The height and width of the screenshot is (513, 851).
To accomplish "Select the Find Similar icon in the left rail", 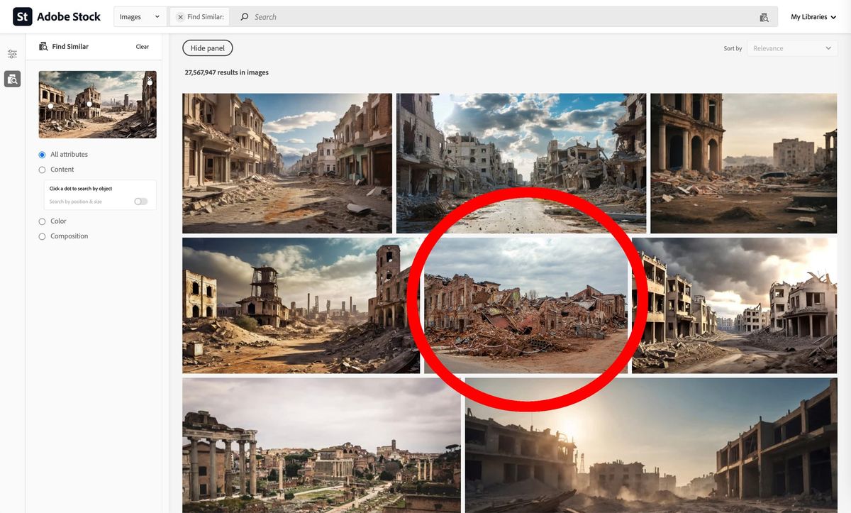I will pos(11,78).
